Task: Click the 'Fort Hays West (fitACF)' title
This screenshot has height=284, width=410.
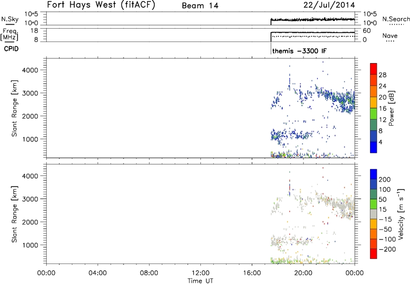Action: click(101, 5)
